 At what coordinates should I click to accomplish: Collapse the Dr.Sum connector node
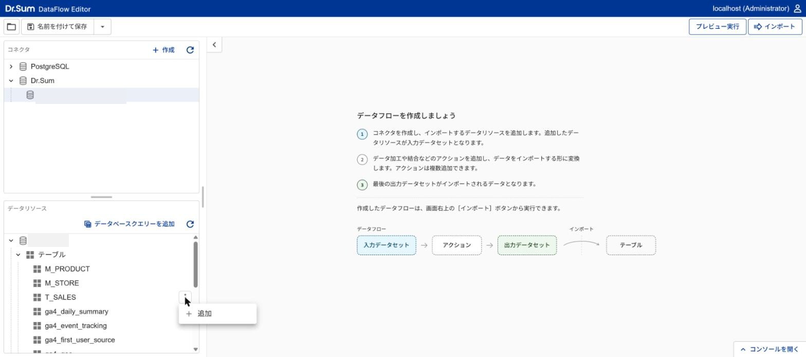[11, 81]
